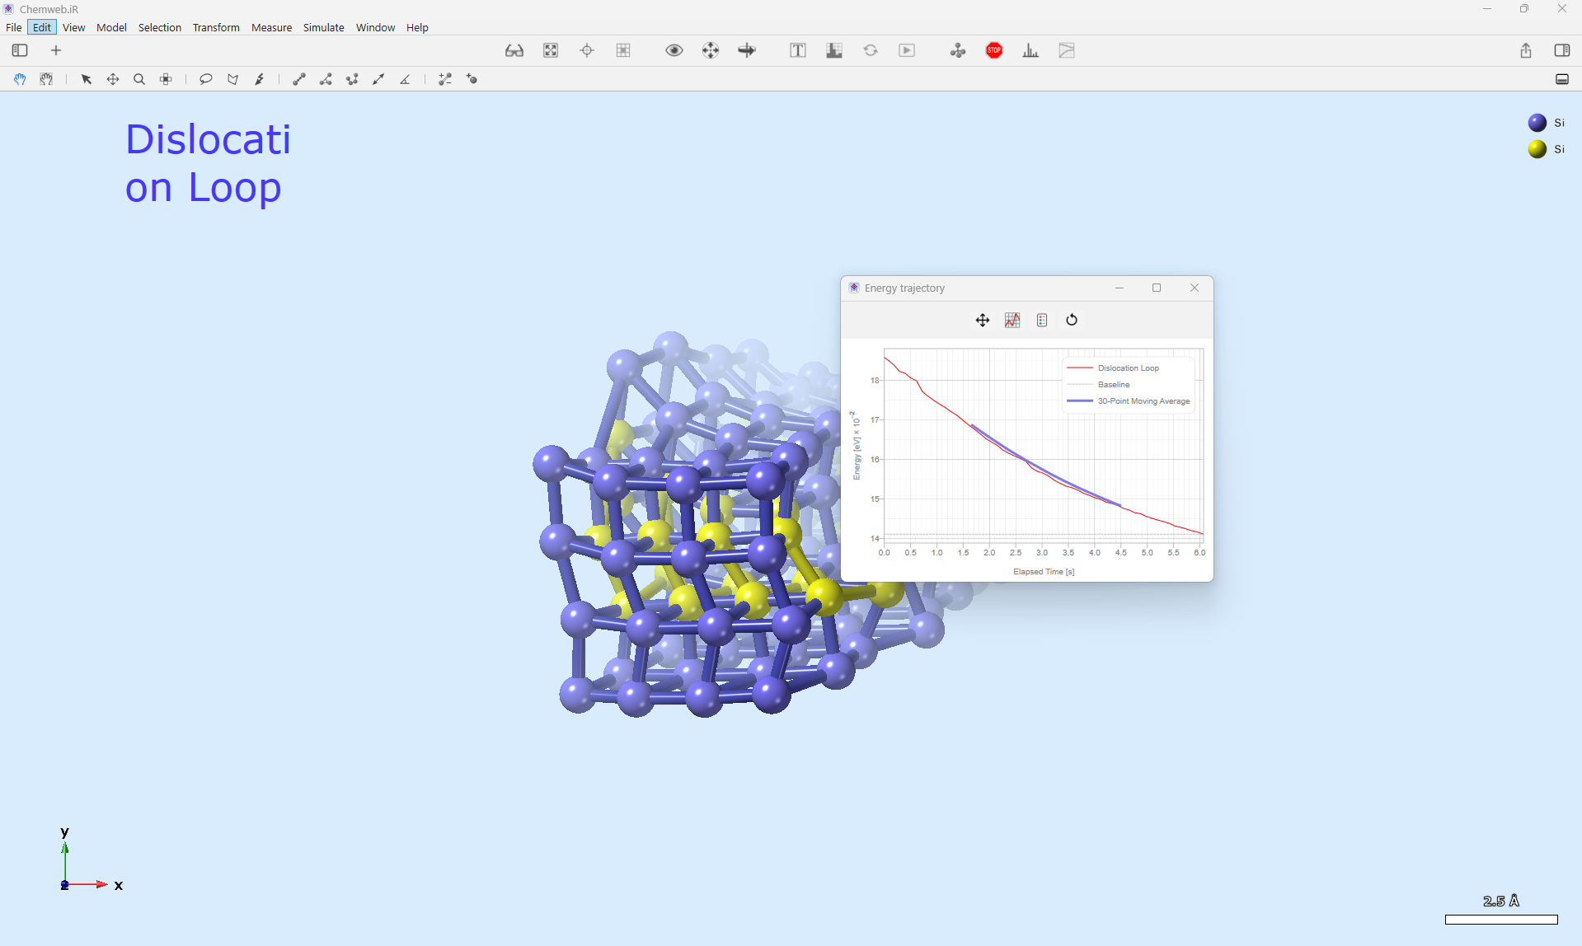Select the diagonal arrow measure tool

pyautogui.click(x=378, y=79)
